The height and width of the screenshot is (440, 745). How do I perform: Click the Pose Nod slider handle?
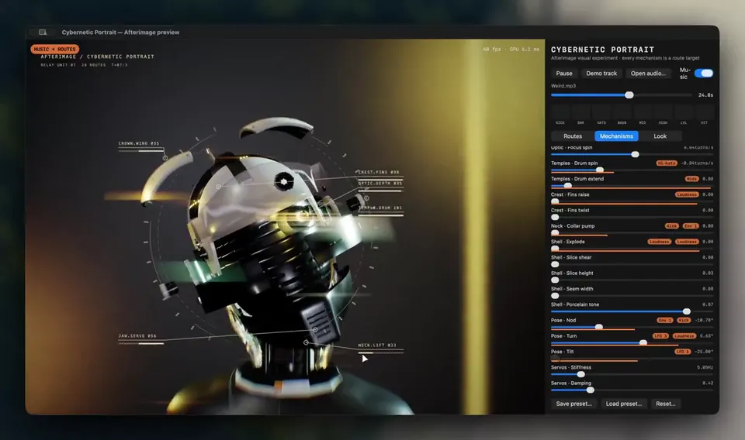click(599, 327)
